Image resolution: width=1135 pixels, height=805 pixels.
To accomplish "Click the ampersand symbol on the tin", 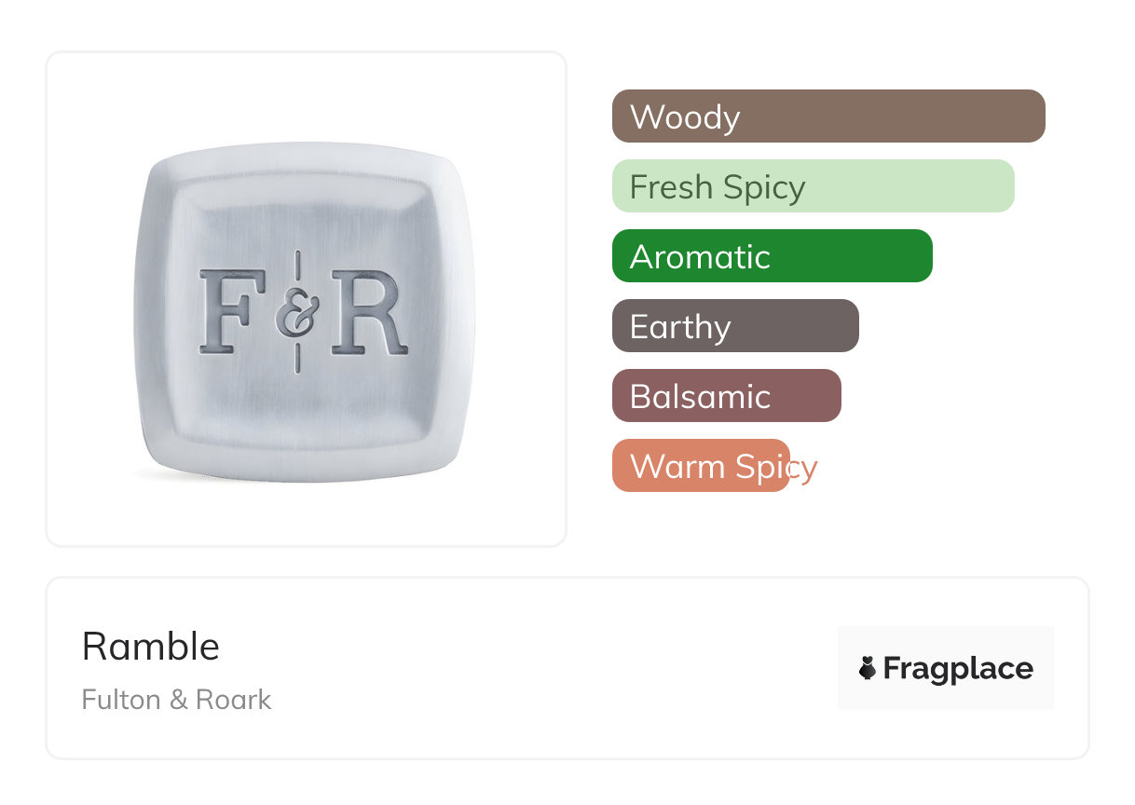I will pos(297,313).
